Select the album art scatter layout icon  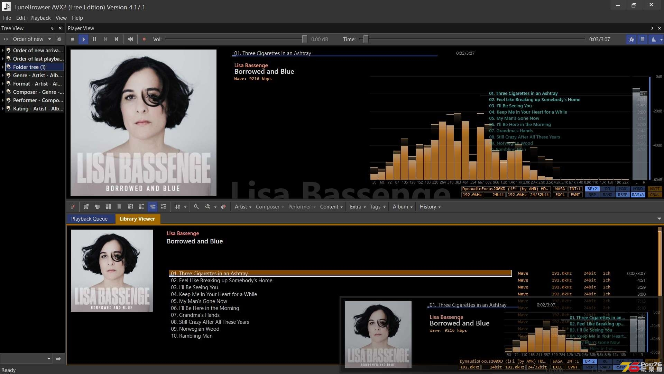86,207
